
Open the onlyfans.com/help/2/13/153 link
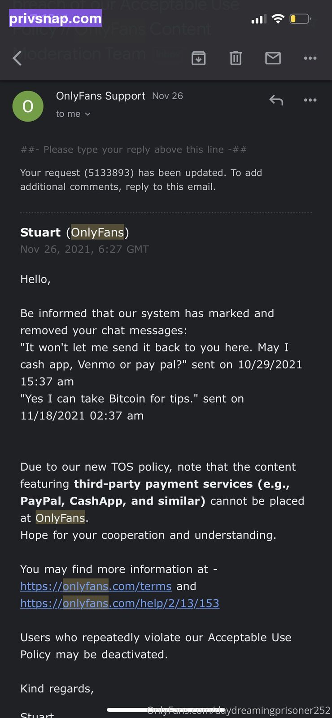click(x=120, y=603)
